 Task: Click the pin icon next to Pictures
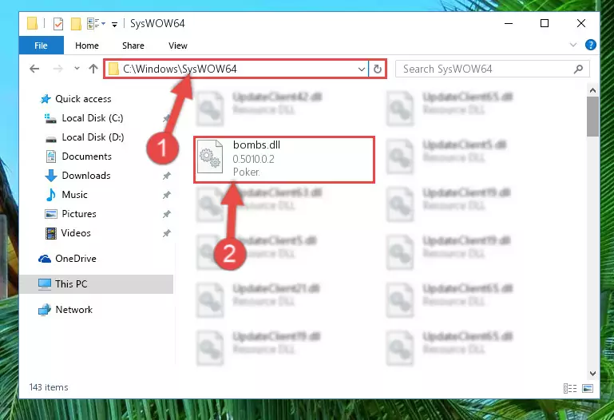pos(166,214)
